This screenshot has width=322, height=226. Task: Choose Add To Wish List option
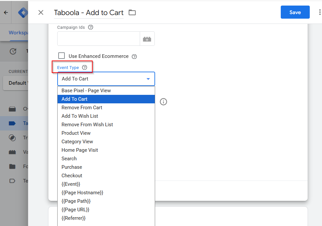tap(106, 116)
